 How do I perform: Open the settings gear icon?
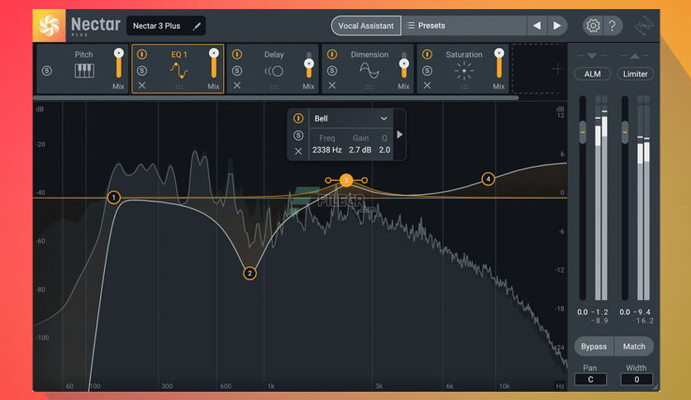point(592,26)
